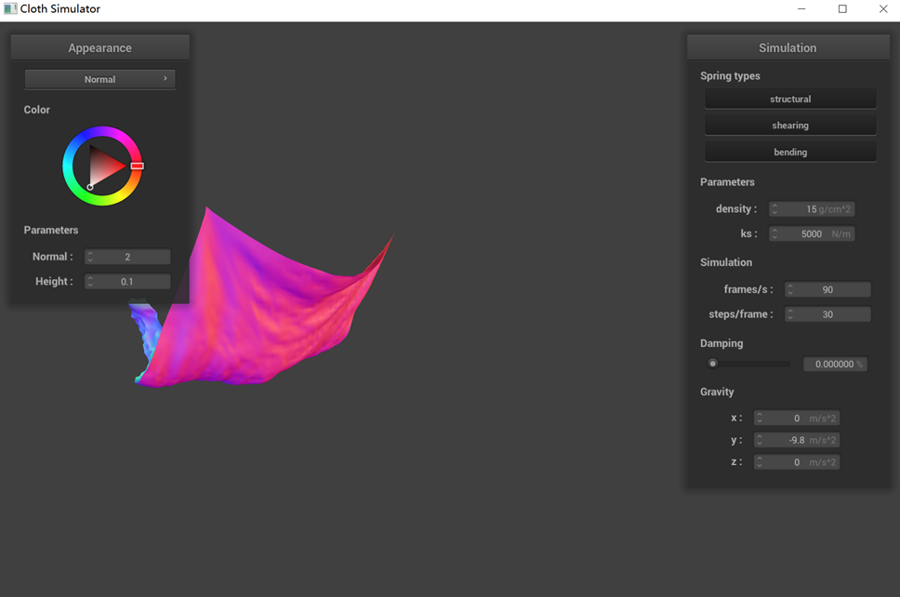The height and width of the screenshot is (597, 900).
Task: Click the steps/frame value box
Action: coord(827,314)
